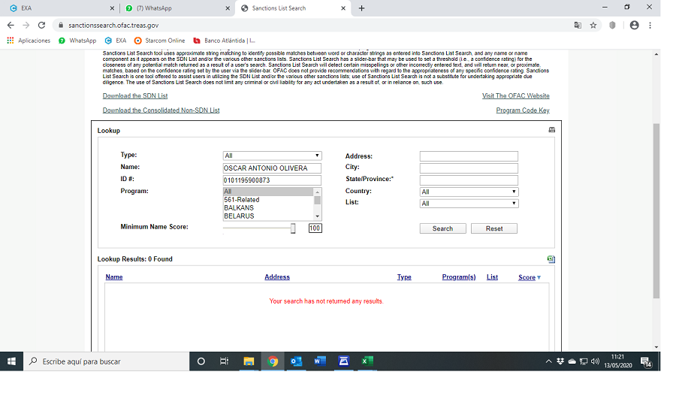Click the print icon in the Lookup panel
Screen dimensions: 676x396
pyautogui.click(x=552, y=130)
